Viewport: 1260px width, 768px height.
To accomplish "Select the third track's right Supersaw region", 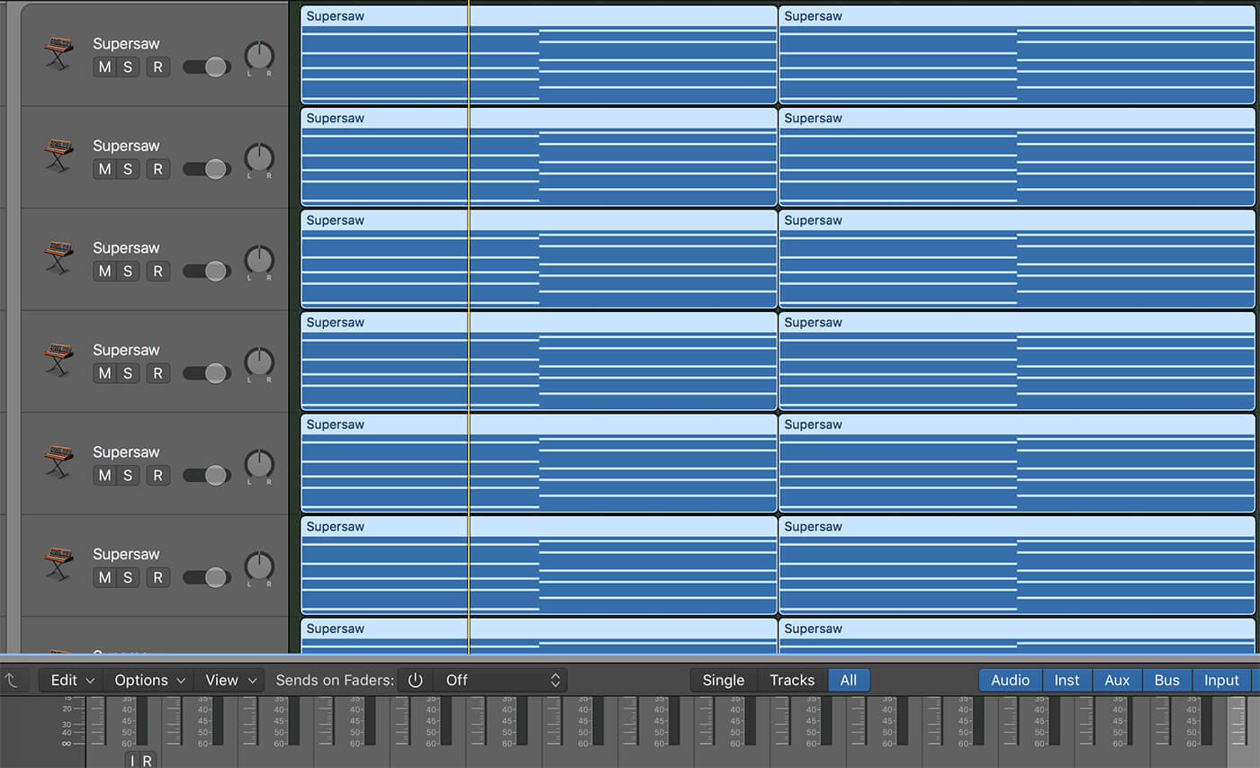I will pyautogui.click(x=1017, y=259).
